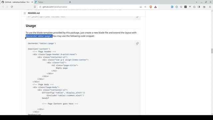This screenshot has height=120, width=213.
Task: Click the address bar URL field
Action: (x=90, y=7)
